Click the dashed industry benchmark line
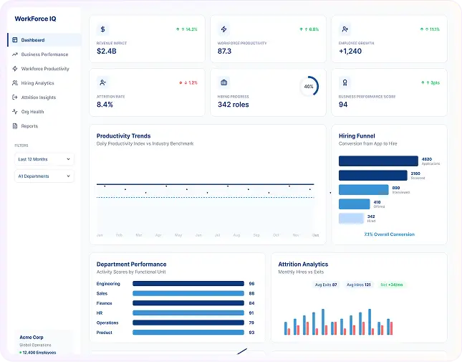Viewport: 462px width, 362px height. 206,198
